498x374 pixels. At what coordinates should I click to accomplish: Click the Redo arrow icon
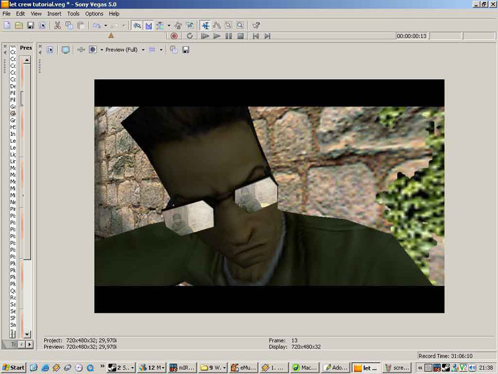click(x=115, y=26)
